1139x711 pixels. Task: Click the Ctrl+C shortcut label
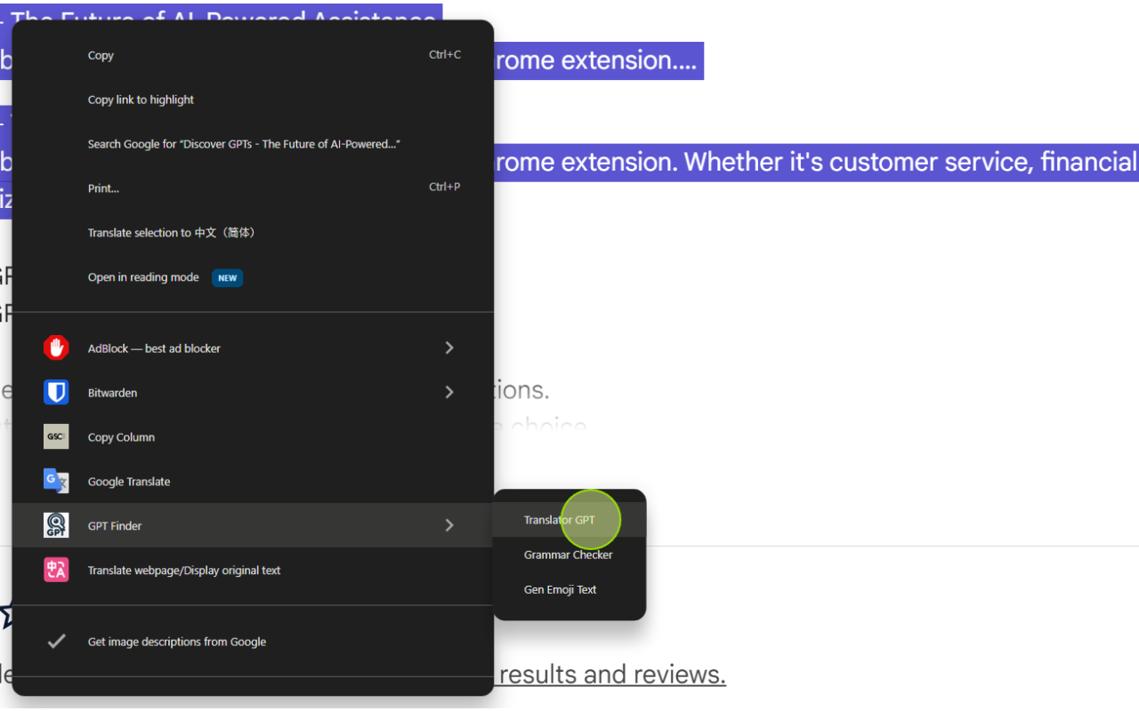point(445,55)
